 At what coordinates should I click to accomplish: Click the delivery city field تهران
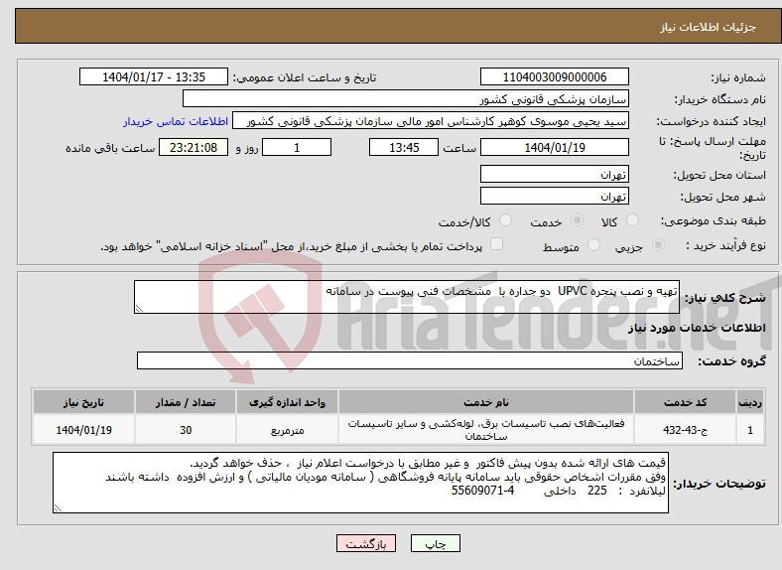click(x=554, y=197)
